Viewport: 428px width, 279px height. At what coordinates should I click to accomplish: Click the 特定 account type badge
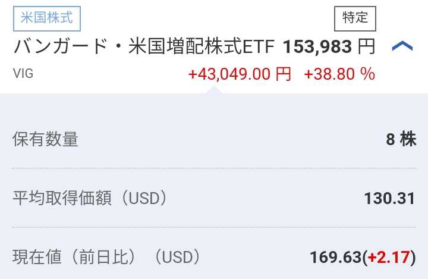(x=355, y=18)
